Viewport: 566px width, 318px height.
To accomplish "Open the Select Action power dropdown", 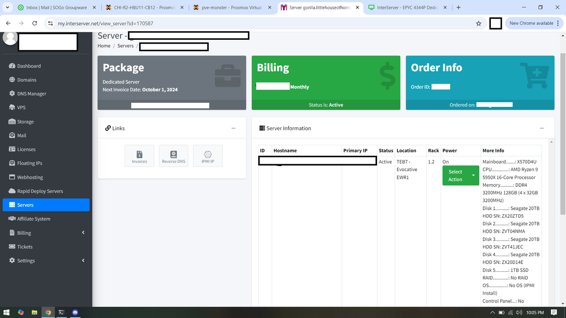I will coord(461,175).
